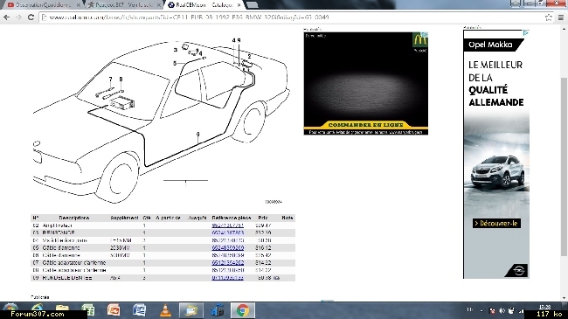This screenshot has width=568, height=319.
Task: Open the Chrome hamburger menu
Action: [x=561, y=17]
